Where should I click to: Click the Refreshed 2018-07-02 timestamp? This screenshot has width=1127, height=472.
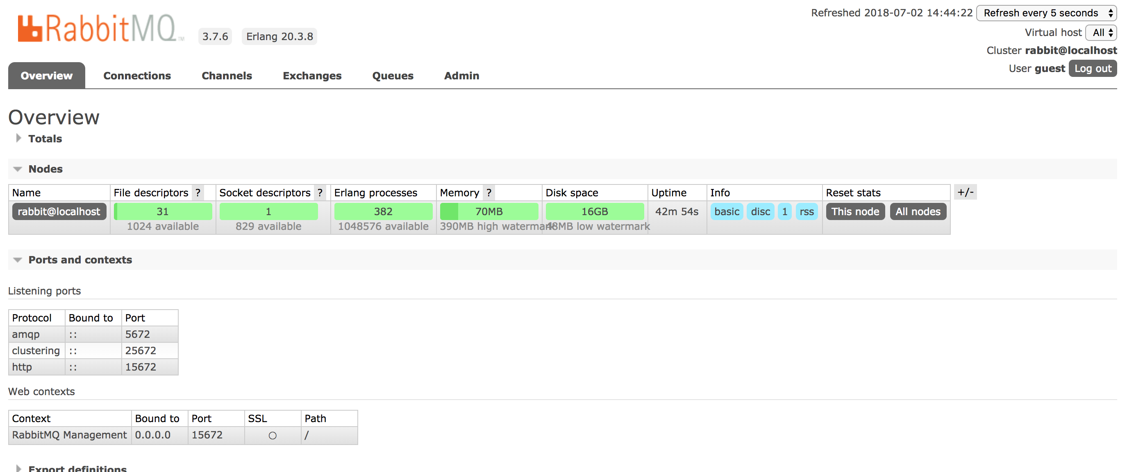coord(892,13)
